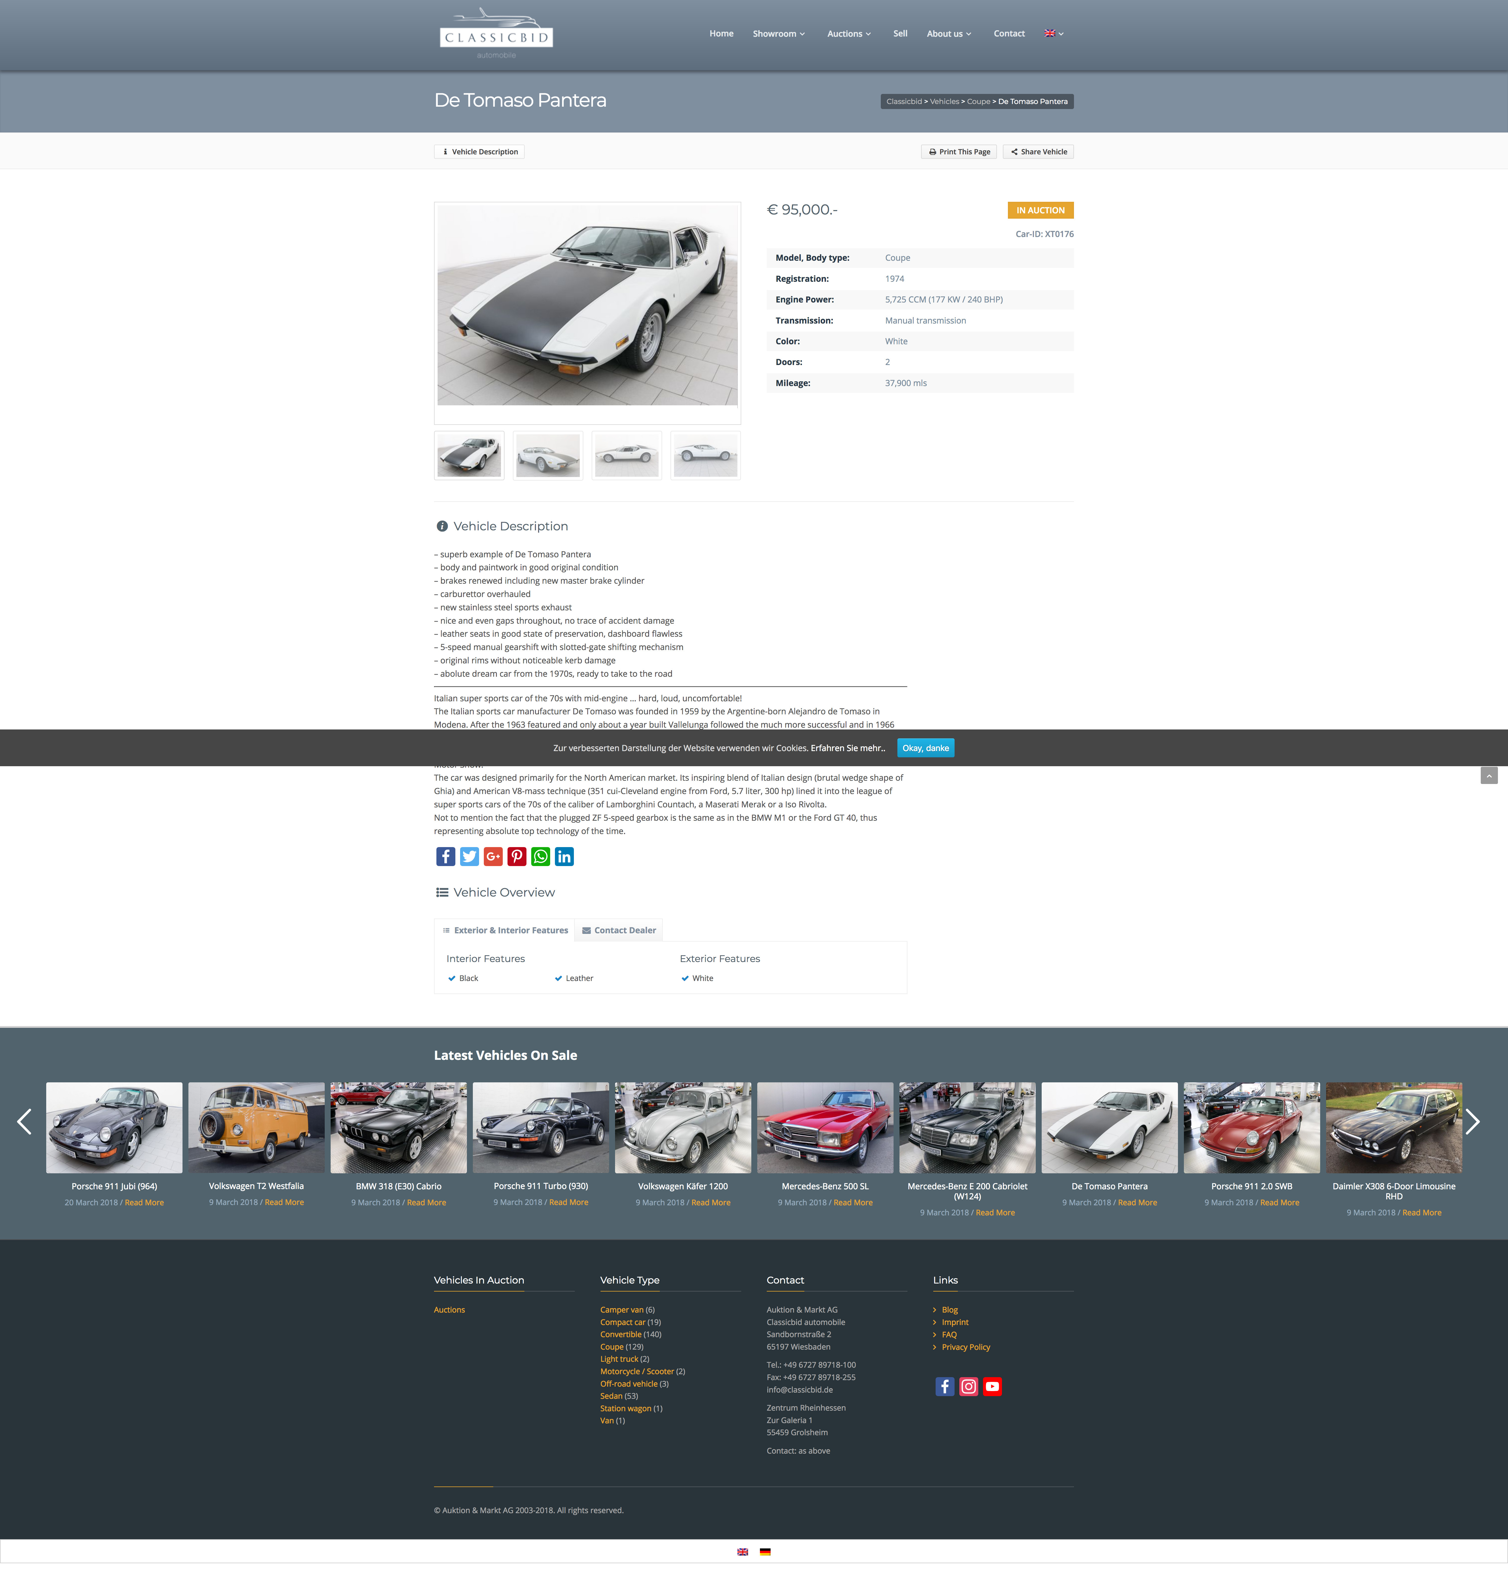Image resolution: width=1508 pixels, height=1581 pixels.
Task: Open Porsche 911 Turbo (930) image
Action: (x=541, y=1128)
